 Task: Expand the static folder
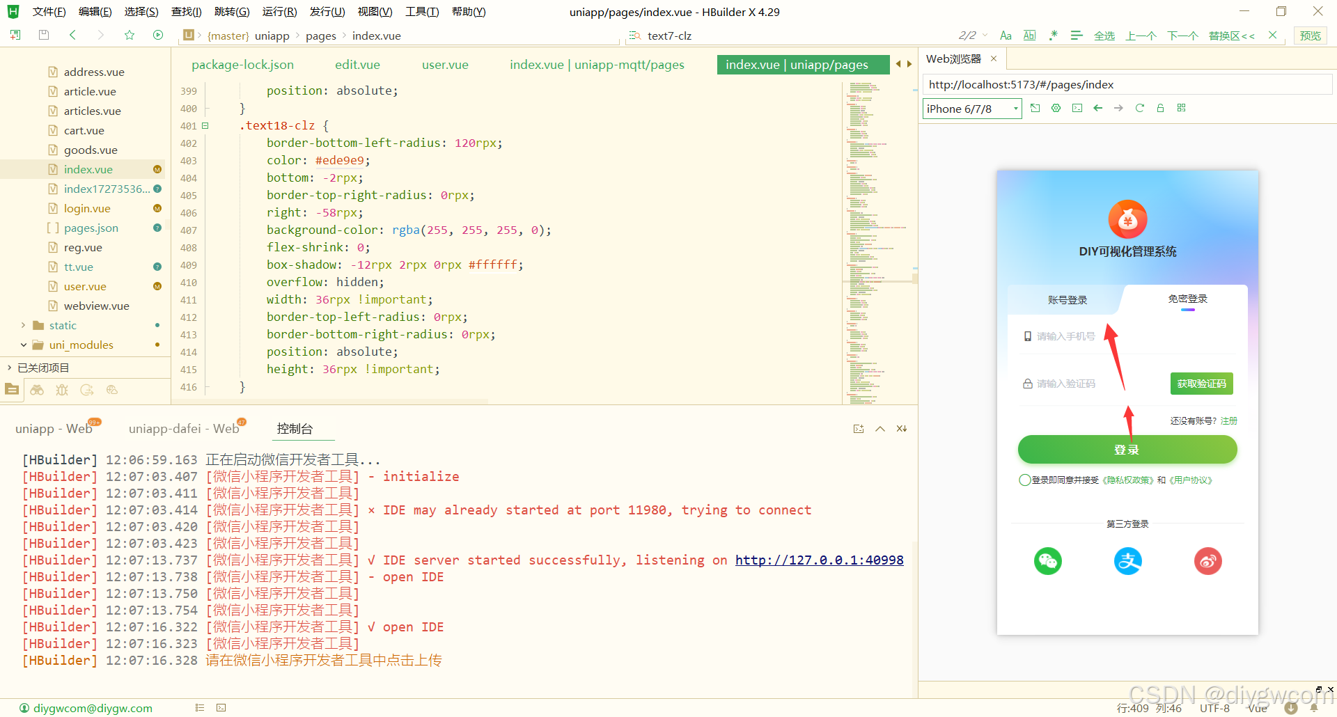click(23, 325)
